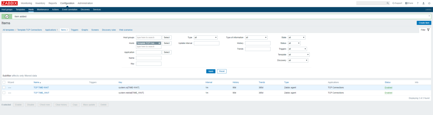Reset the filter
The height and width of the screenshot is (115, 433).
[222, 71]
